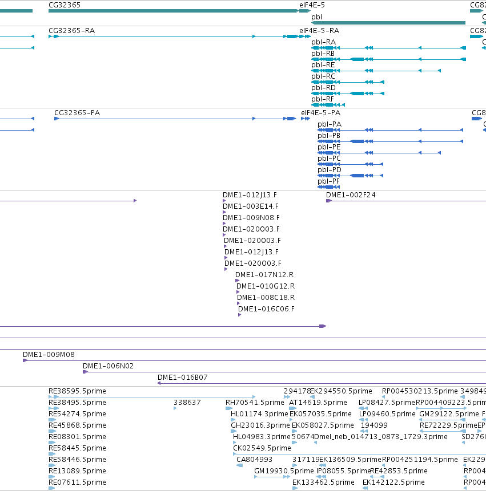Click the CG32365 gene label
Image resolution: width=486 pixels, height=491 pixels.
pos(65,5)
